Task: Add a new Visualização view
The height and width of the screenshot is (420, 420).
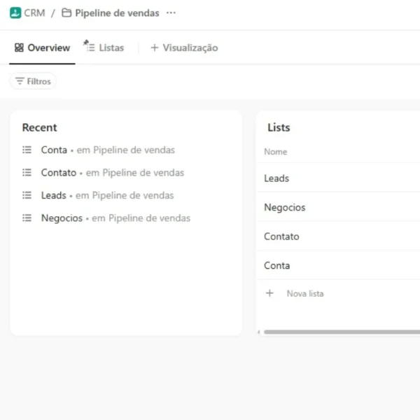Action: pyautogui.click(x=184, y=48)
